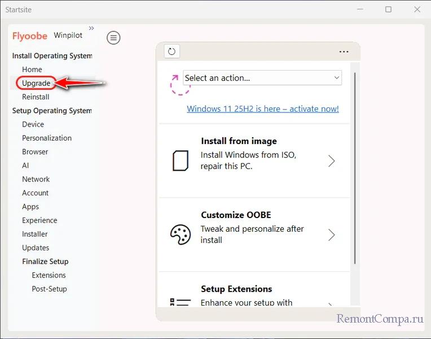Viewport: 431px width, 339px height.
Task: Open 'Windows 11 25H2 is here' link
Action: (x=263, y=108)
